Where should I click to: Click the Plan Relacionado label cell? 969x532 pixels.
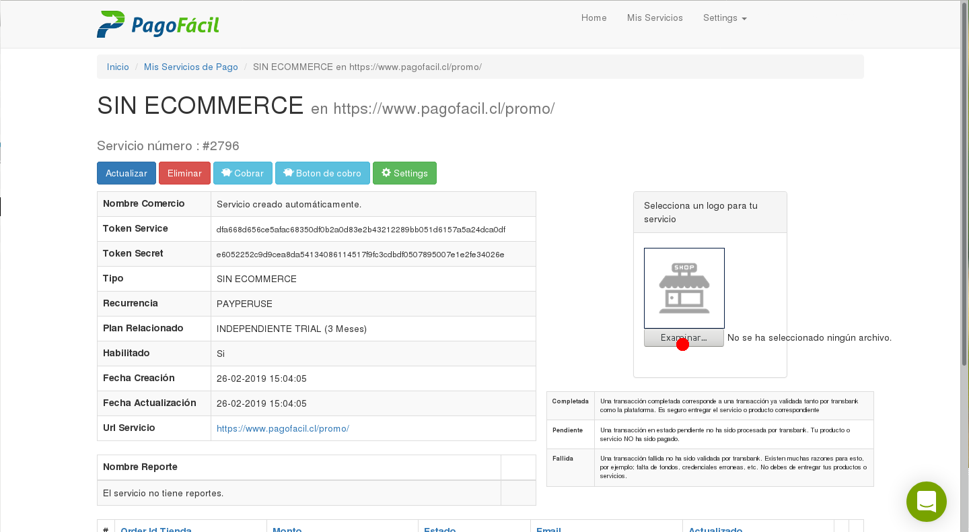click(x=154, y=329)
